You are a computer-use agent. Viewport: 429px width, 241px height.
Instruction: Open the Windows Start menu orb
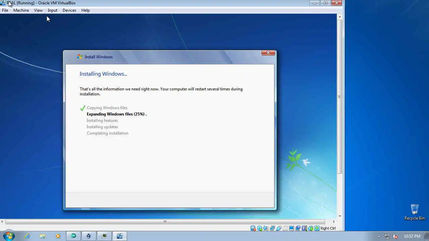(x=8, y=236)
